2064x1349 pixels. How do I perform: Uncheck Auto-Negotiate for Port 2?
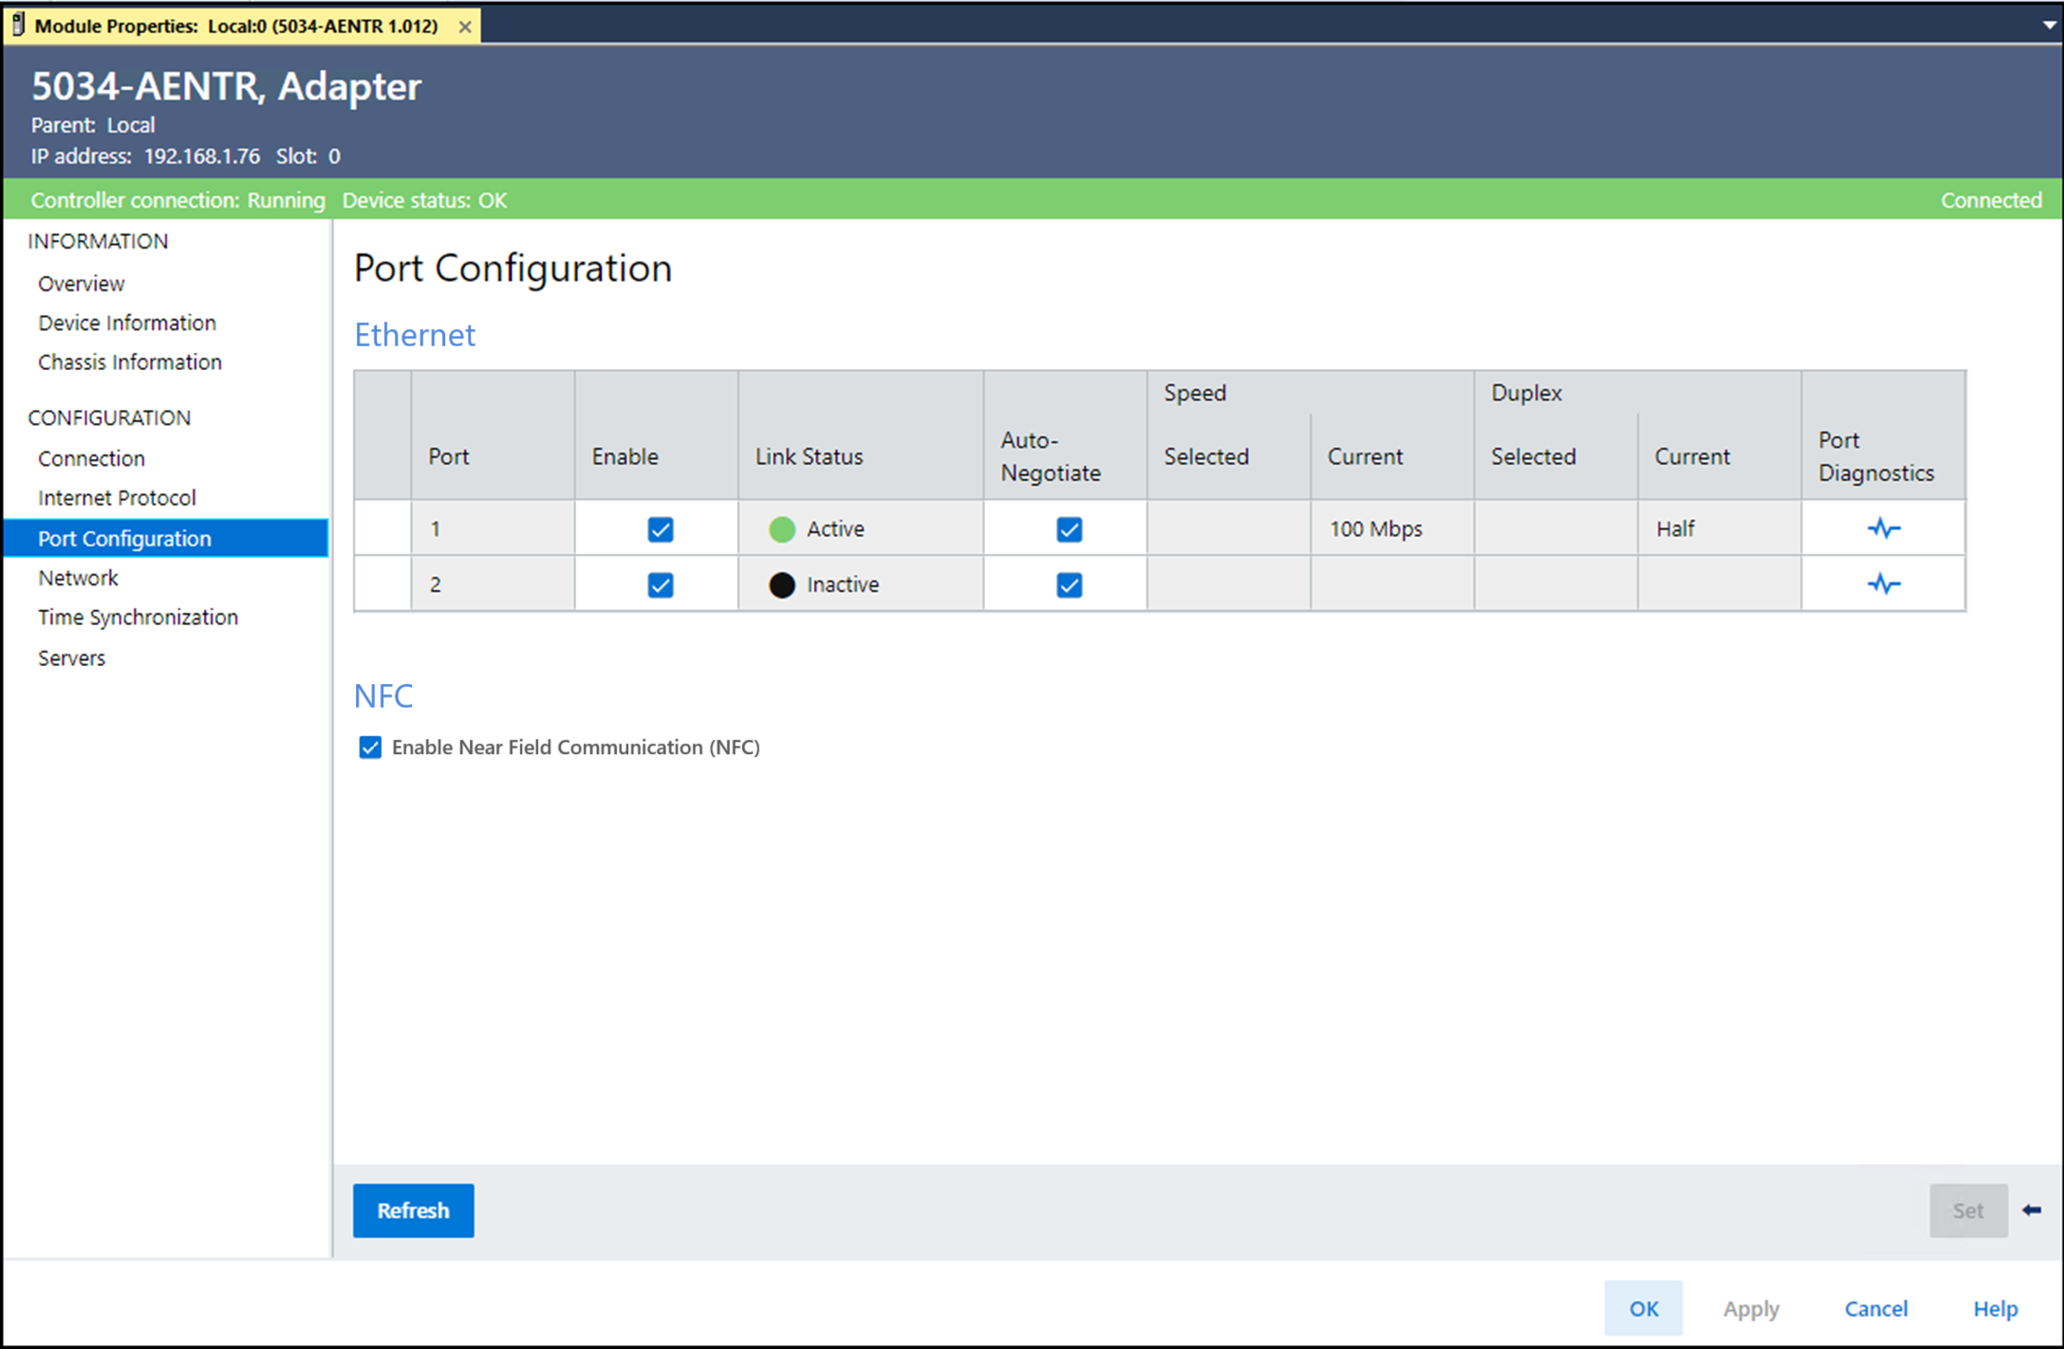pyautogui.click(x=1069, y=585)
